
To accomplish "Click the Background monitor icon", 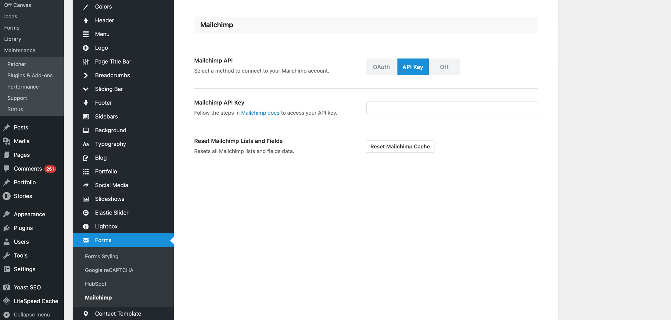I will pos(86,130).
